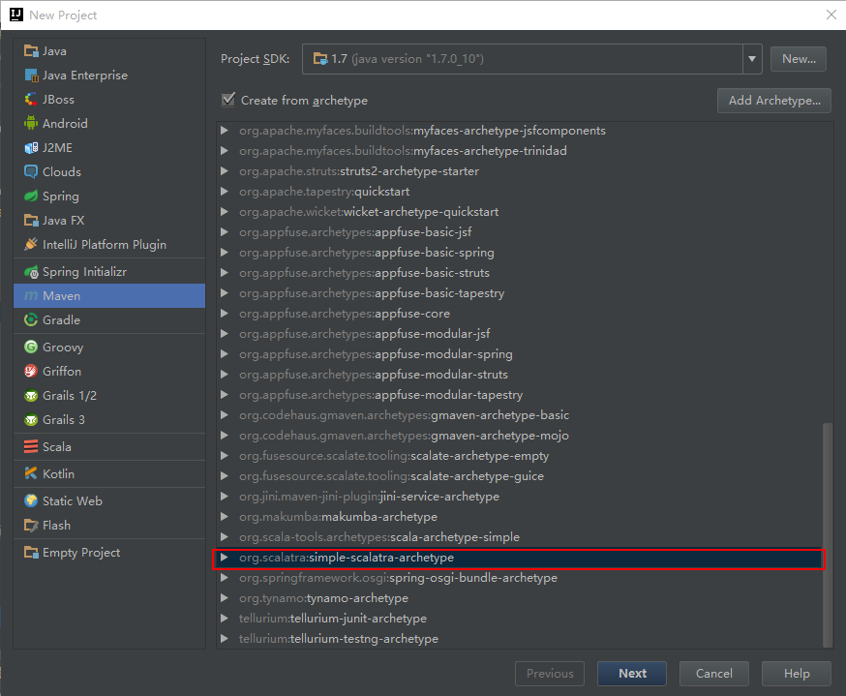The width and height of the screenshot is (846, 696).
Task: Select the Java FX icon
Action: (31, 221)
